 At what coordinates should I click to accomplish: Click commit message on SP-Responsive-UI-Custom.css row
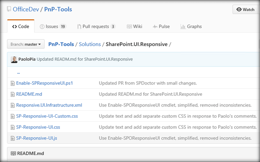pos(178,116)
